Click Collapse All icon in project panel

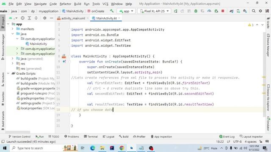click(36, 18)
